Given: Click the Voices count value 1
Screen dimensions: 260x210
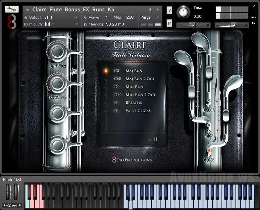Looking at the screenshot, I should tap(107, 17).
